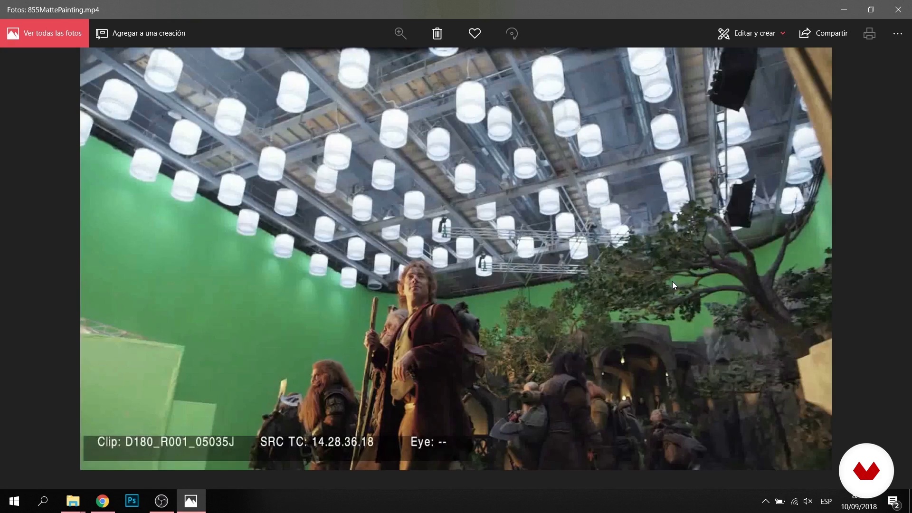This screenshot has height=513, width=912.
Task: Switch ESP input language indicator
Action: click(x=826, y=501)
